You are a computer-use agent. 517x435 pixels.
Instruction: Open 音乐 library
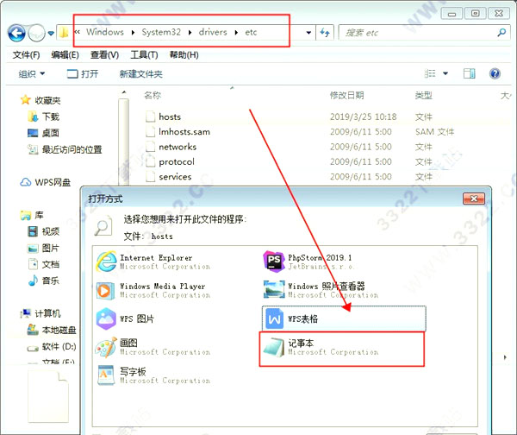[x=44, y=281]
